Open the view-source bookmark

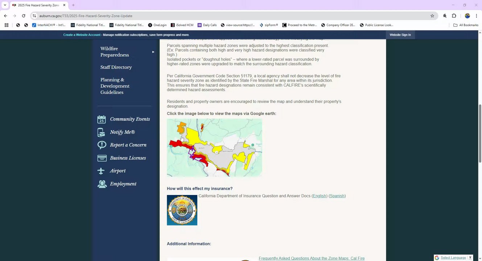pyautogui.click(x=238, y=25)
